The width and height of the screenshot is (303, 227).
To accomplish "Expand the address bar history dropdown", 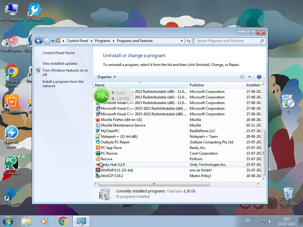I will [182, 41].
